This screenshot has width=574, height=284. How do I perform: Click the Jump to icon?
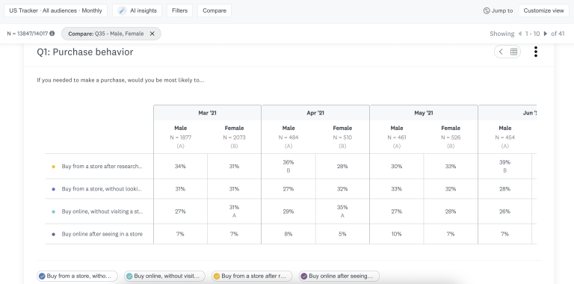(x=487, y=10)
